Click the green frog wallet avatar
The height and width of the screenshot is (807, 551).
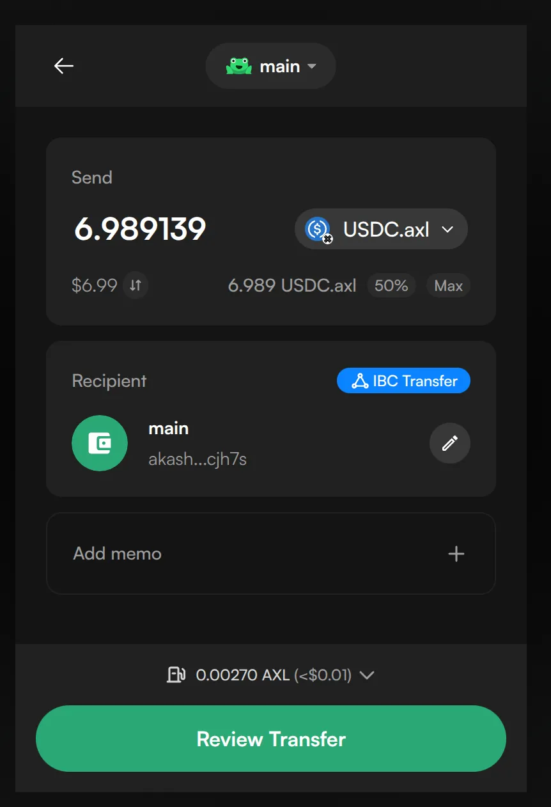(x=239, y=66)
